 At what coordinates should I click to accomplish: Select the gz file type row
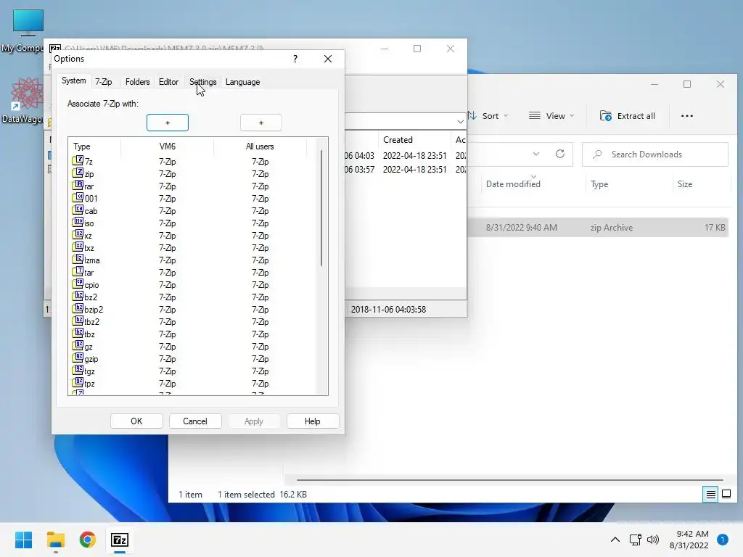click(x=193, y=347)
